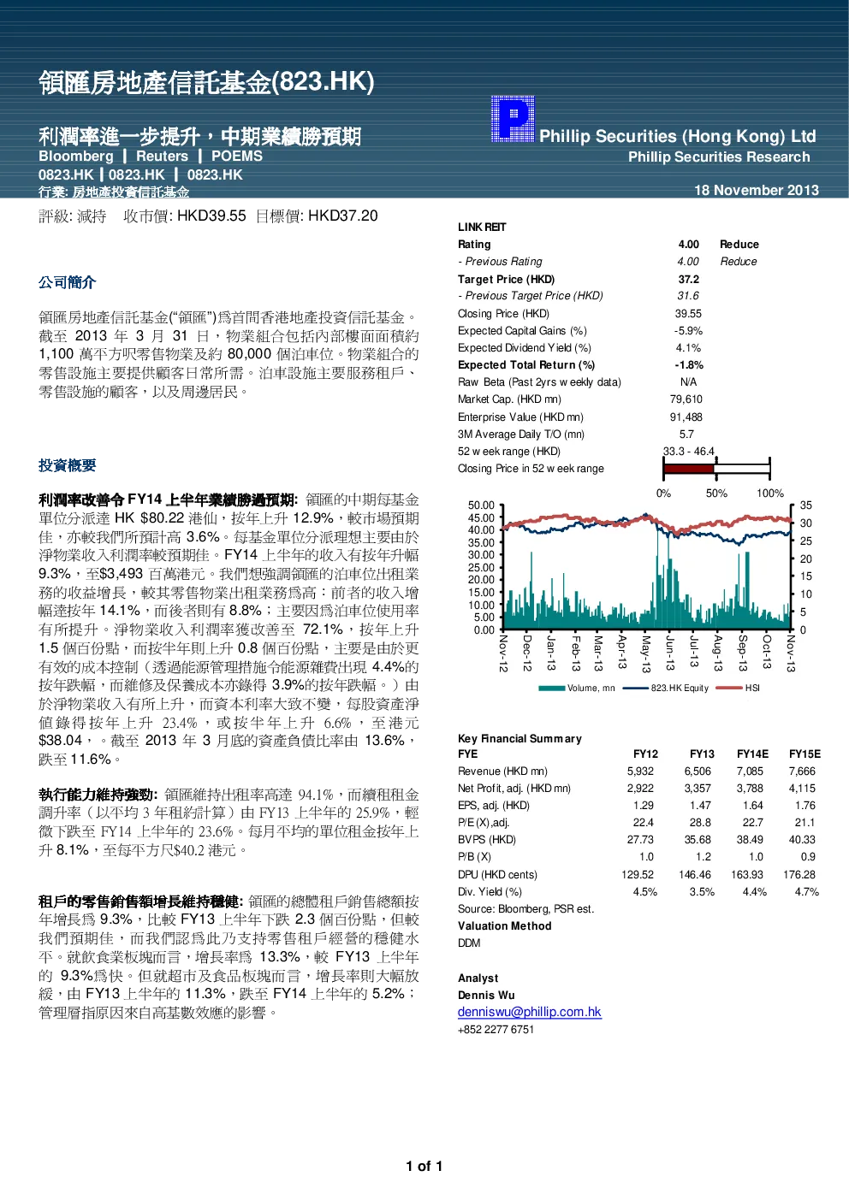Click the Previous Target Price value '31.6'
The image size is (849, 1200).
tap(688, 296)
